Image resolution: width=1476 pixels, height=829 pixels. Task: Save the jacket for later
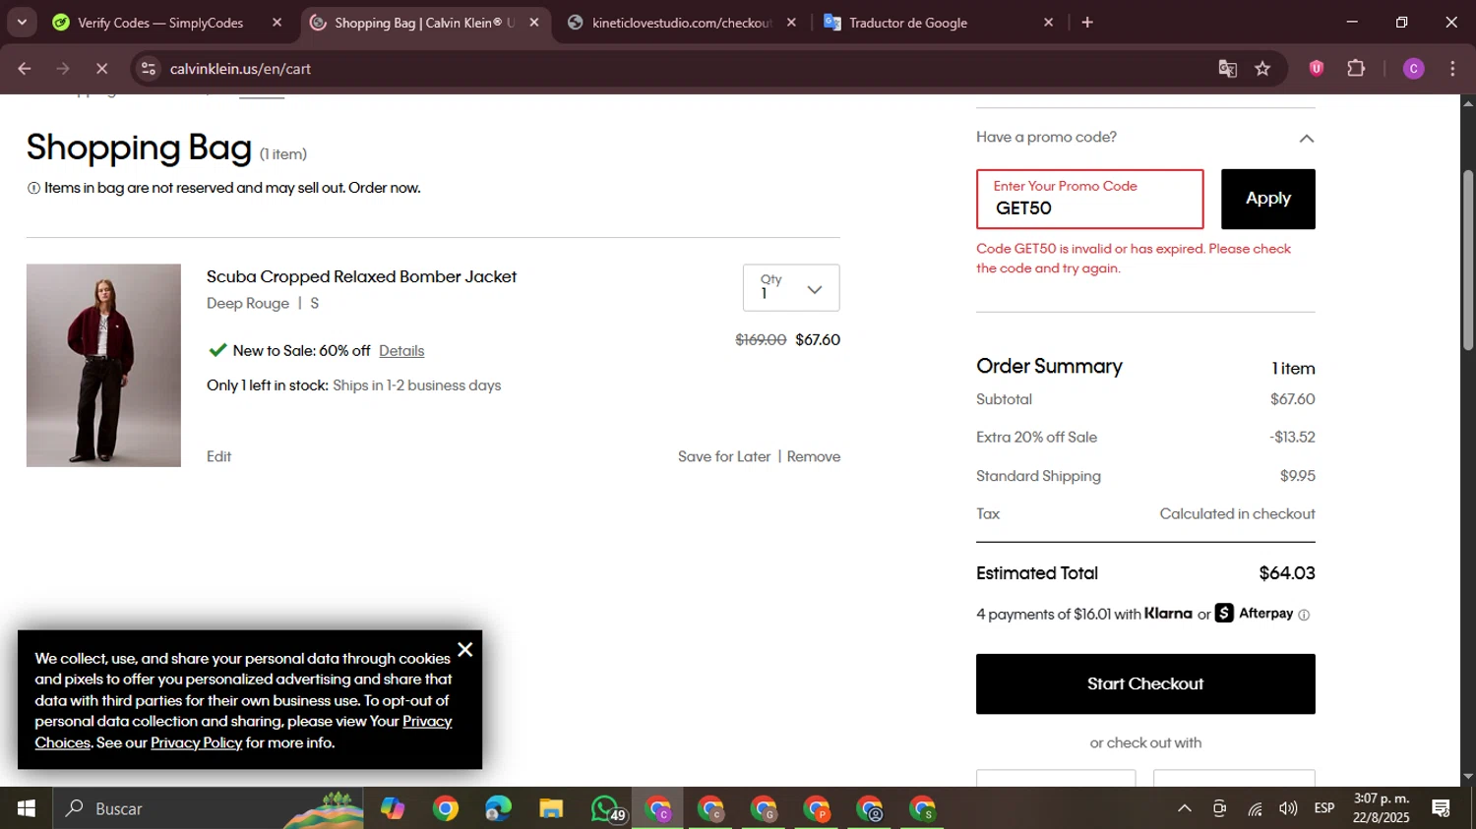pos(724,456)
